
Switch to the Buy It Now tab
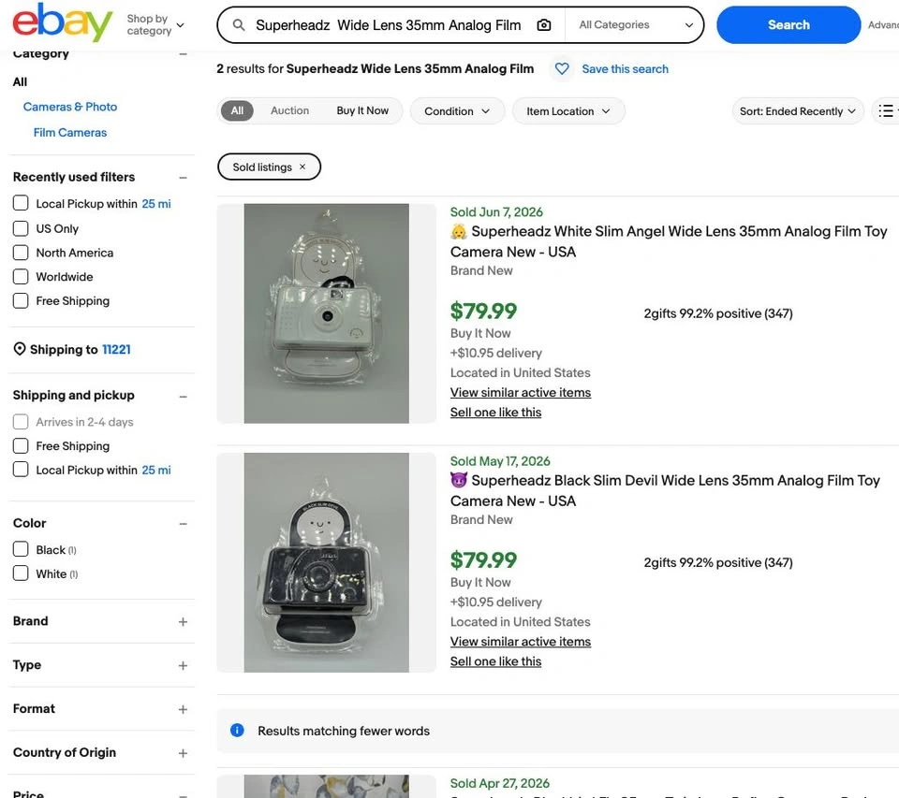click(362, 110)
